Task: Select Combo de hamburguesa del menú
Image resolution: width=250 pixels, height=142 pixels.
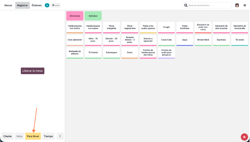Action: point(148,53)
